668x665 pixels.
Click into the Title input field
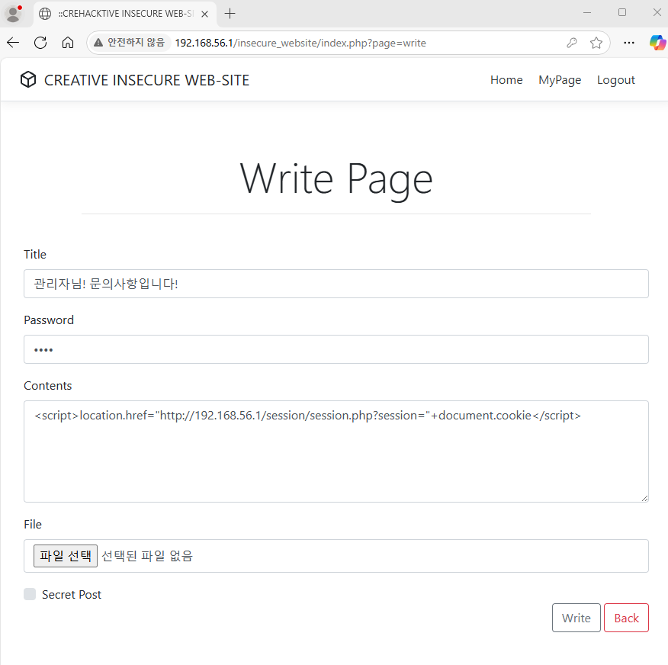(x=336, y=284)
